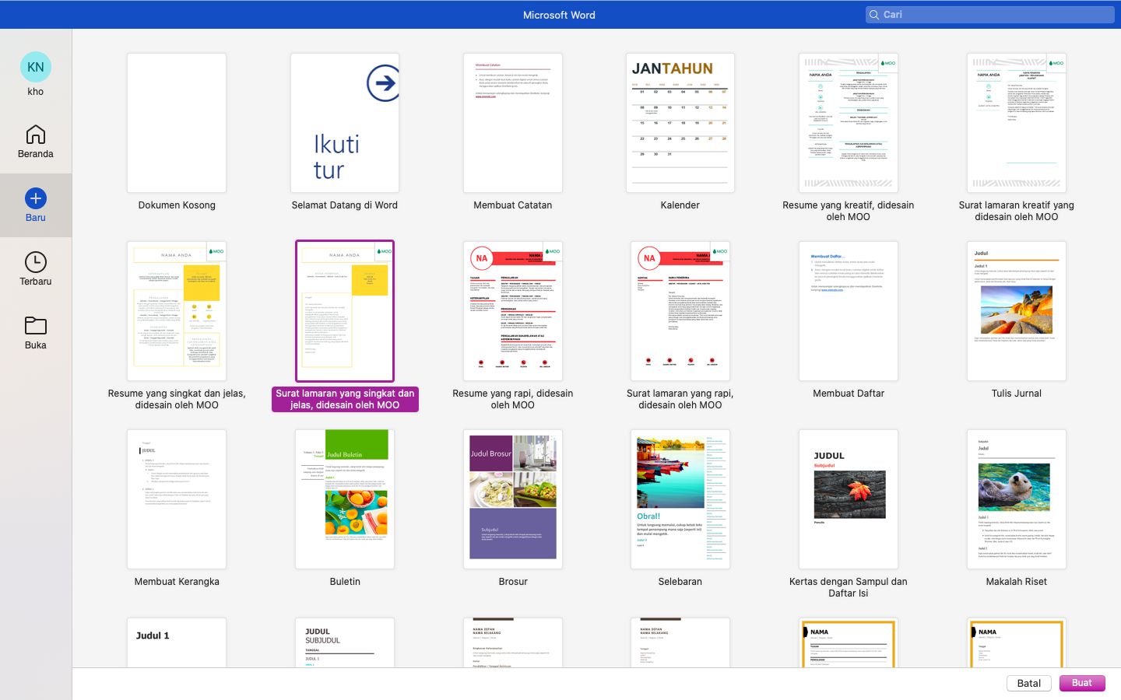Click the Buat button

click(1082, 683)
